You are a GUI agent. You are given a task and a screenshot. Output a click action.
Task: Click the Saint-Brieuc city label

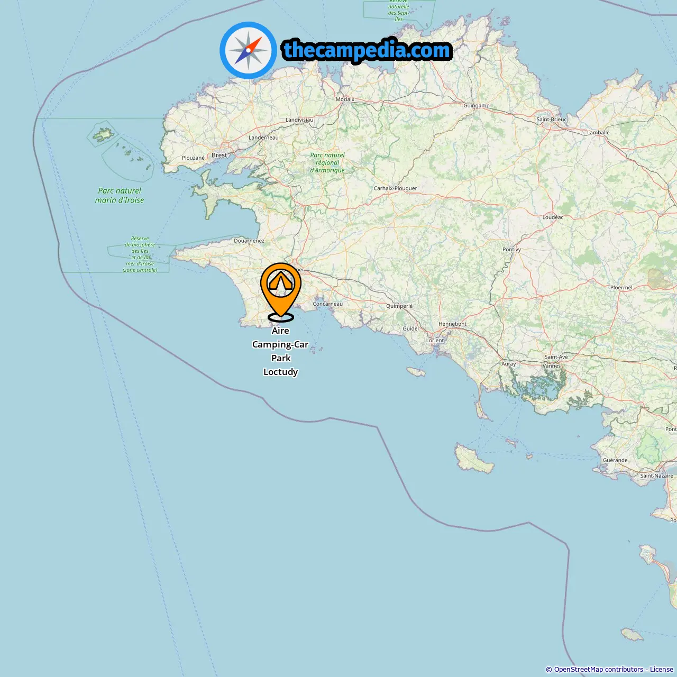(552, 119)
